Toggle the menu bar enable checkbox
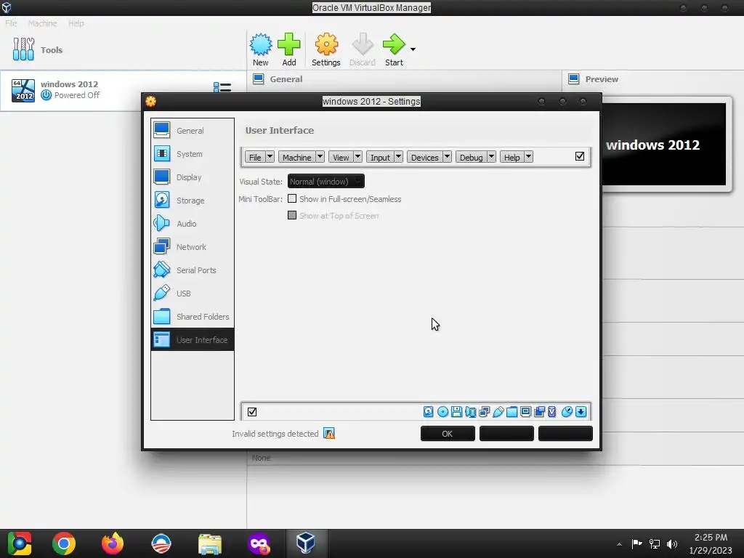Screen dimensions: 744x558 [579, 156]
